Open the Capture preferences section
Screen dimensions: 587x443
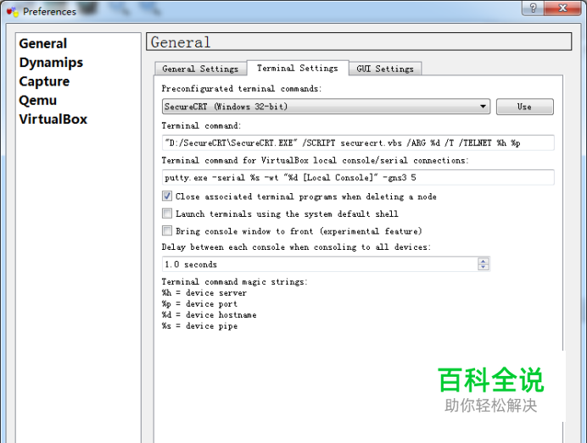tap(44, 81)
